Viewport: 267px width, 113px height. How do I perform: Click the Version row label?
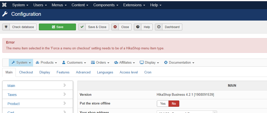click(x=85, y=95)
